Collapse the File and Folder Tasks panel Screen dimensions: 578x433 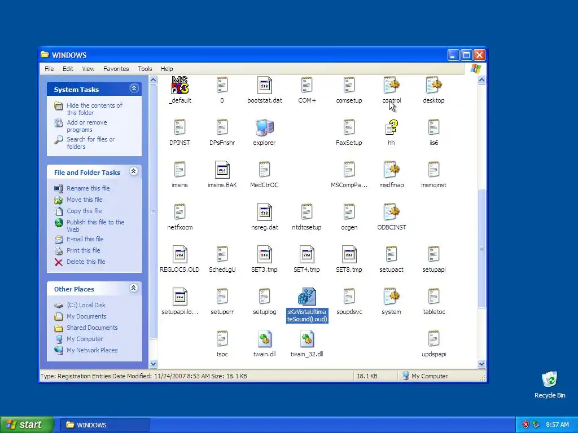(134, 171)
